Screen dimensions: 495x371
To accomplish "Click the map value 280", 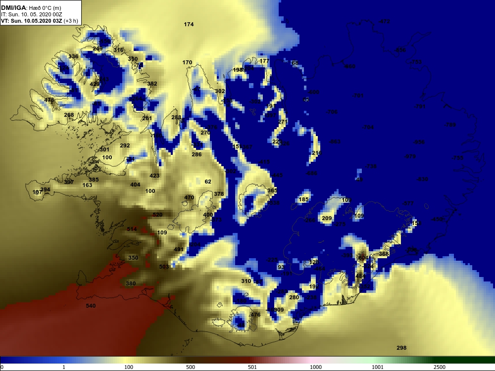I will (x=294, y=297).
